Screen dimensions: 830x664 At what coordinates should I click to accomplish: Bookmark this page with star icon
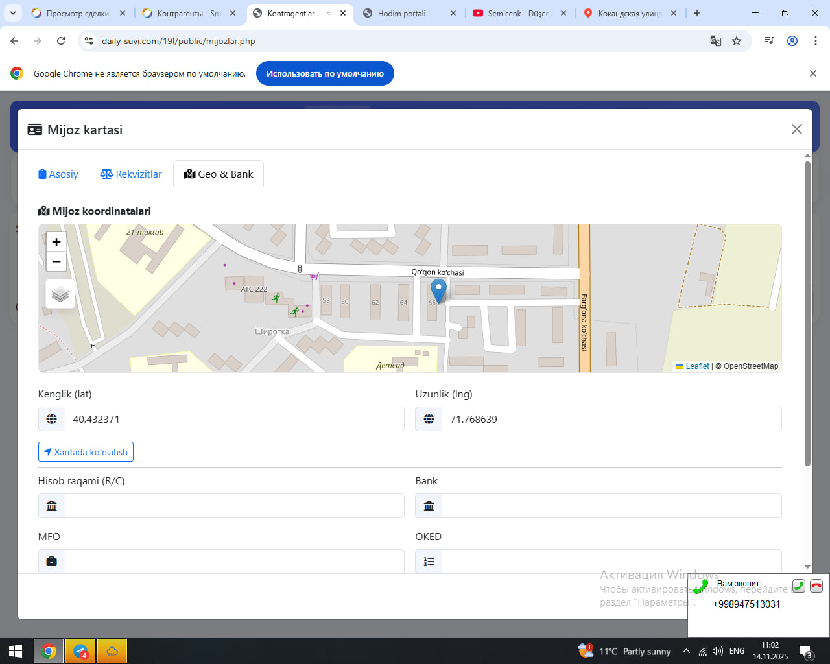[x=737, y=41]
